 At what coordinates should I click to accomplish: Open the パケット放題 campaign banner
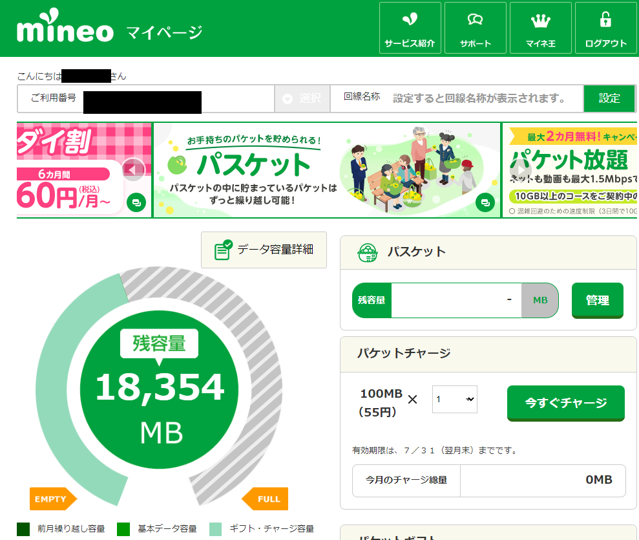pyautogui.click(x=570, y=170)
